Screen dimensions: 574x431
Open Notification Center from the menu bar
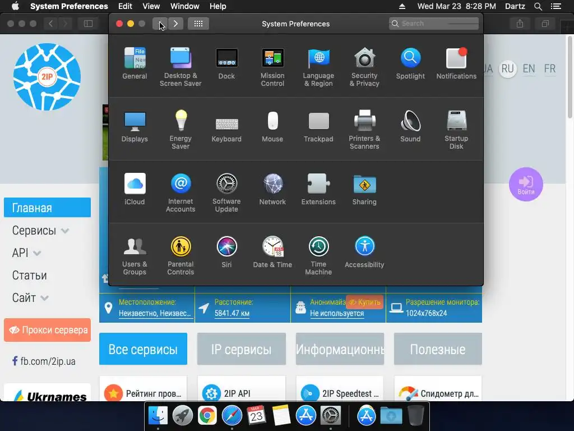tap(556, 6)
